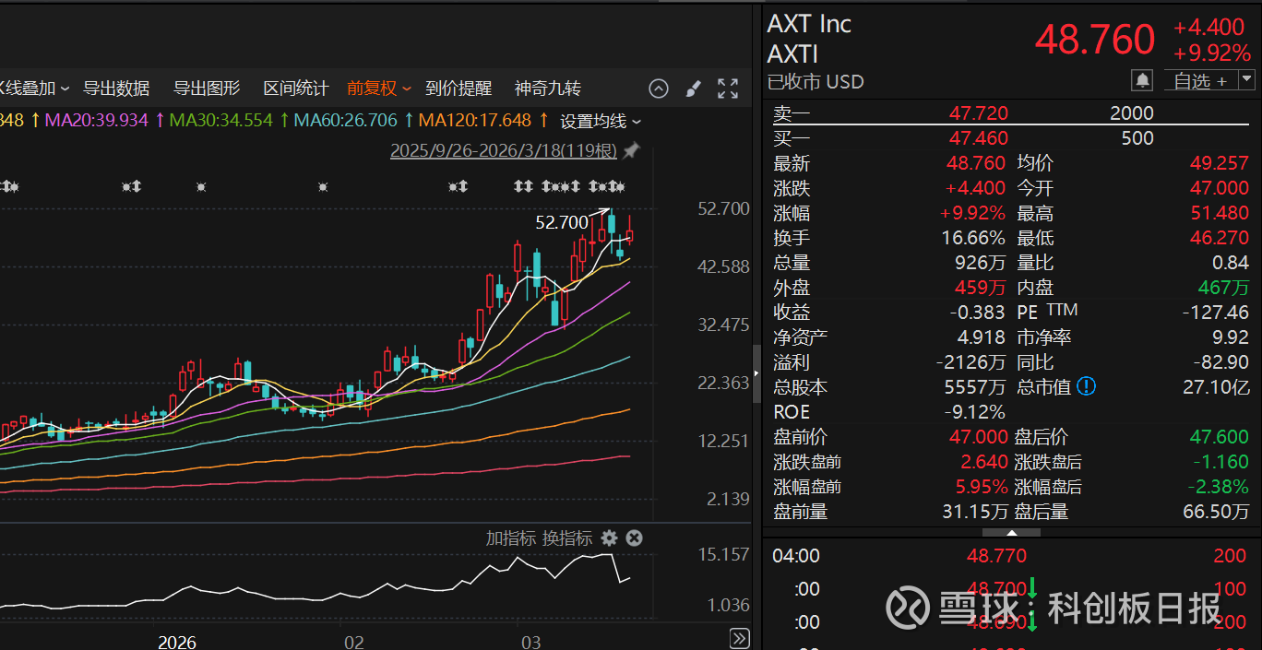Screen dimensions: 1262x650
Task: Click the AXT Inc stock name
Action: [809, 25]
